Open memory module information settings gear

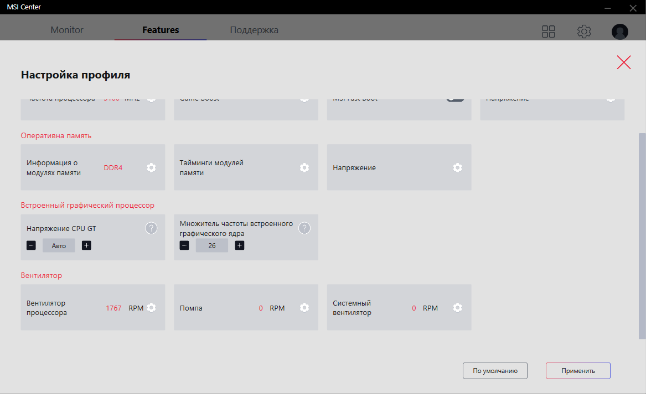pos(151,167)
